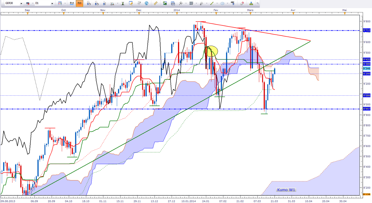Click the add image icon

[x=165, y=4]
